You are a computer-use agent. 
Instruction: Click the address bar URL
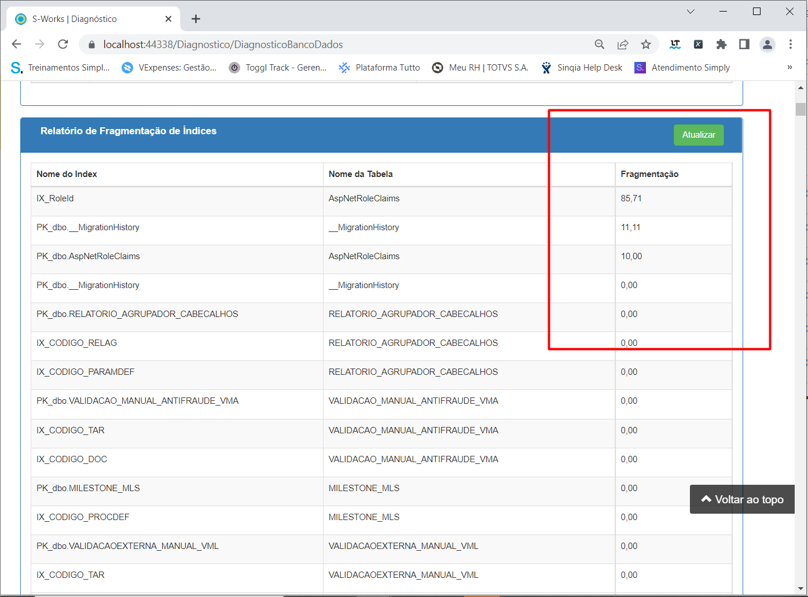223,45
